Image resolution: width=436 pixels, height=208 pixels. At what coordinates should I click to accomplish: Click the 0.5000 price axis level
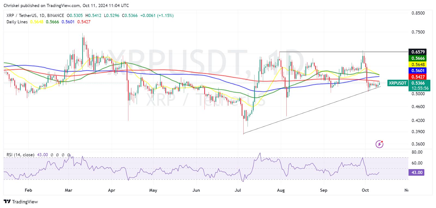click(418, 94)
